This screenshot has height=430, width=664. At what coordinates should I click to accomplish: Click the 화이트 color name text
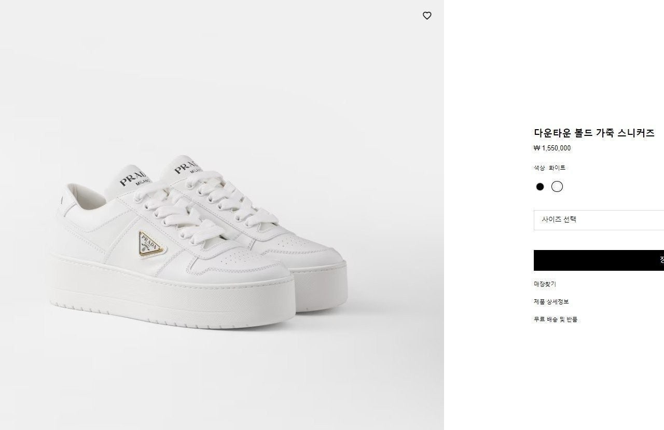557,168
